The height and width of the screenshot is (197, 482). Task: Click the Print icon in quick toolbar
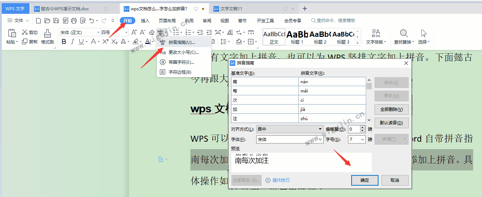[74, 21]
